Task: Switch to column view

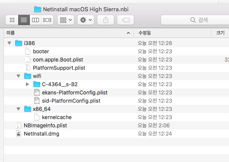Action: 35,20
